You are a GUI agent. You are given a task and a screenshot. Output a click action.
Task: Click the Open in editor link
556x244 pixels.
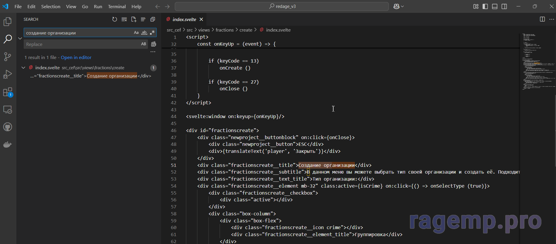point(76,58)
